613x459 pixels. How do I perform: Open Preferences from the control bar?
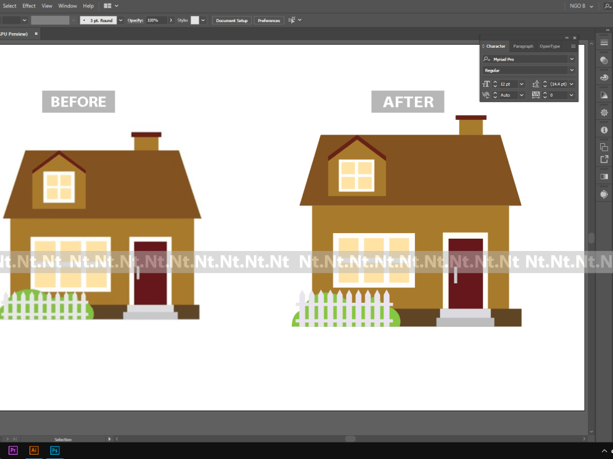tap(268, 20)
